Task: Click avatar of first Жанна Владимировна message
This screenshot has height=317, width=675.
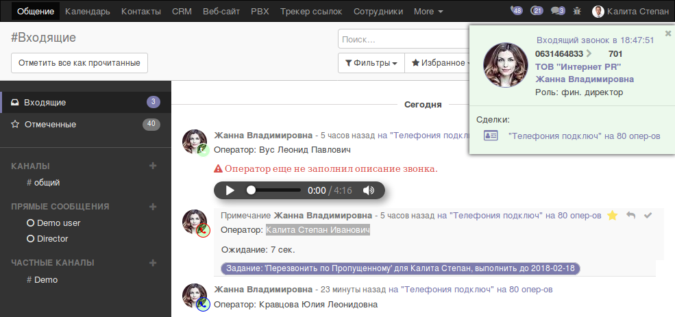Action: 195,142
